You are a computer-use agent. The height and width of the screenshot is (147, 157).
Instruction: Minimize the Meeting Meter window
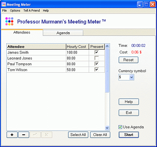tap(140, 4)
